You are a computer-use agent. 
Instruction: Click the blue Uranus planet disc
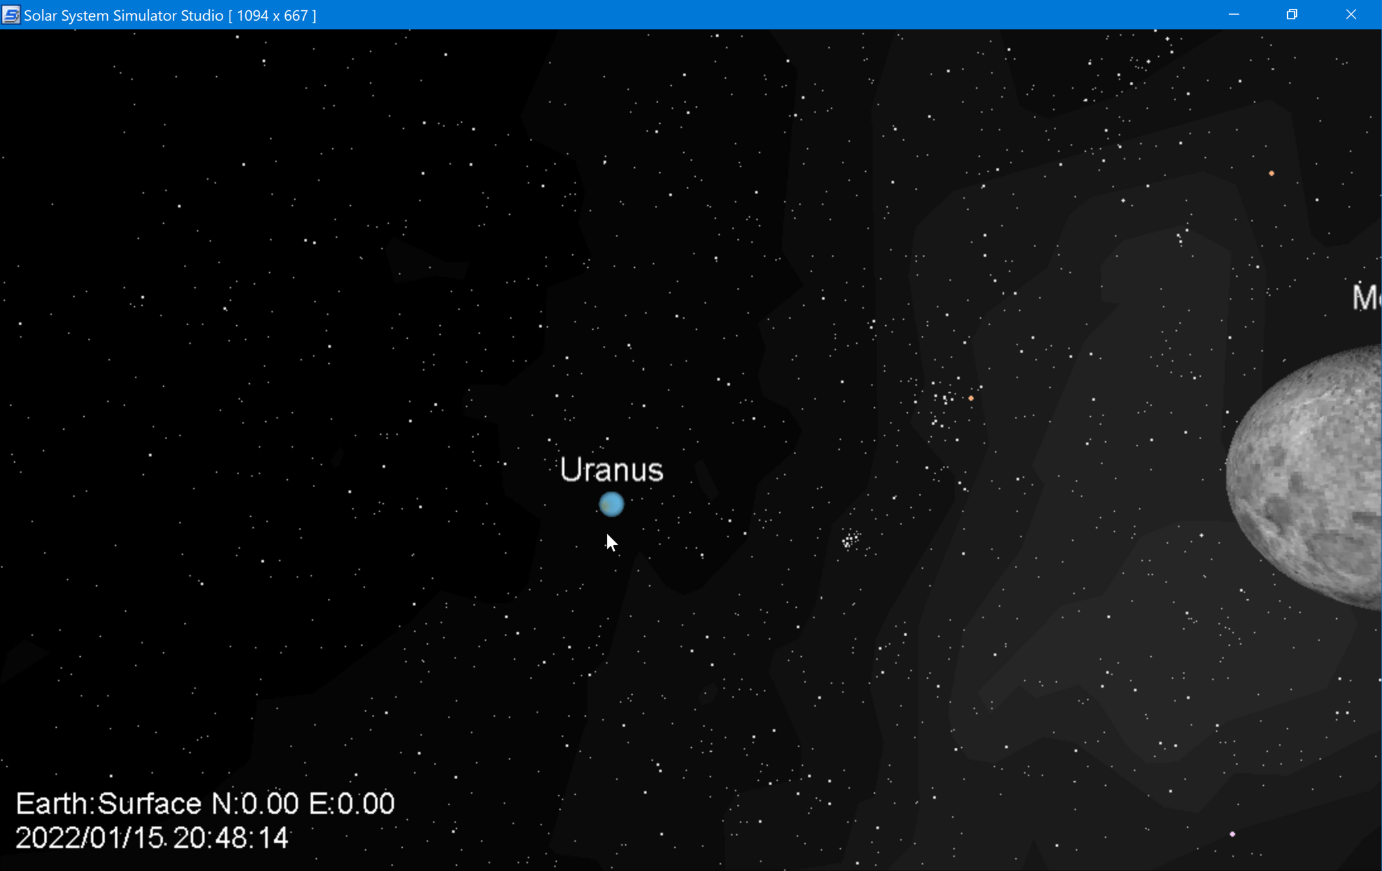tap(611, 504)
